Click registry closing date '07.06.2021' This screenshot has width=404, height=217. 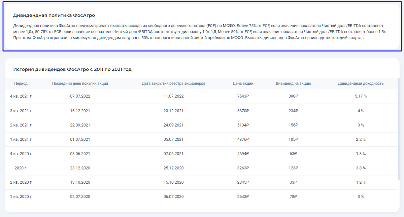173,154
